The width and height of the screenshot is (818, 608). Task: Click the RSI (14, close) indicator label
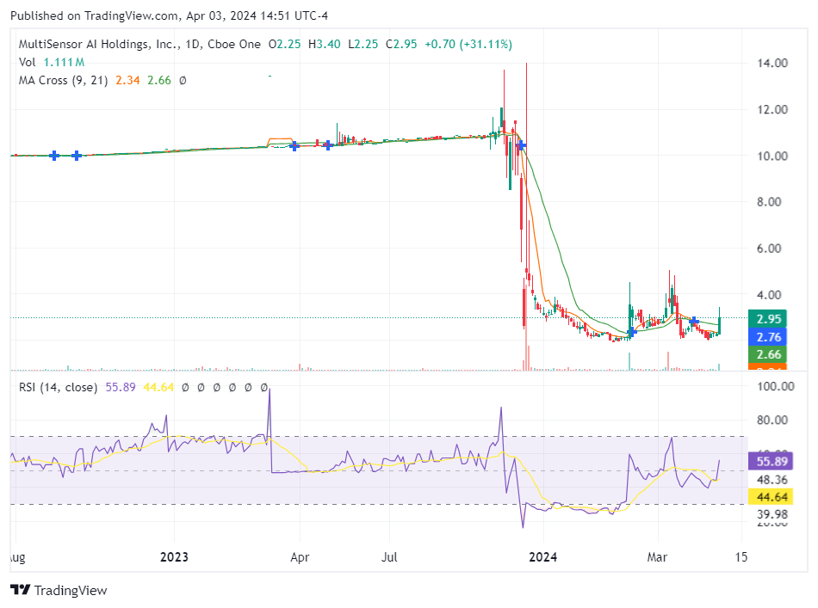(x=60, y=387)
